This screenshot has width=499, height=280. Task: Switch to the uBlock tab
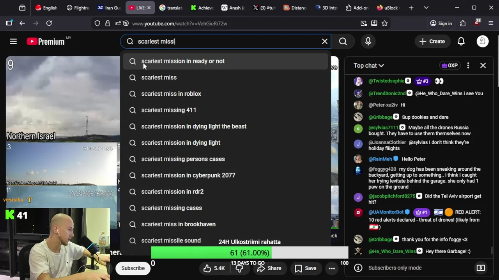coord(388,8)
